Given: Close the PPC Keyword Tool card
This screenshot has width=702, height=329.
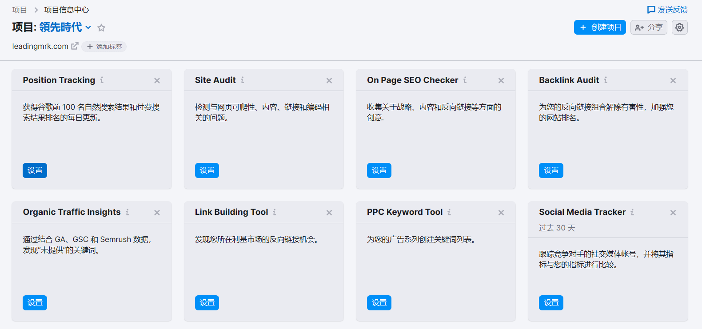Looking at the screenshot, I should point(501,213).
